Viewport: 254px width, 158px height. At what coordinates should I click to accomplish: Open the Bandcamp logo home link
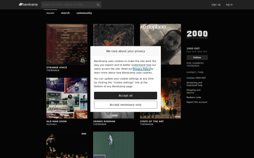click(28, 5)
